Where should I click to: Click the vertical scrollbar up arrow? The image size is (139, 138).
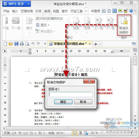pos(135,54)
